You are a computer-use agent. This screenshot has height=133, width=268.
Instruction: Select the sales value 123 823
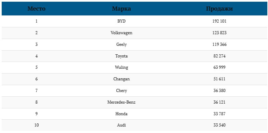click(219, 33)
